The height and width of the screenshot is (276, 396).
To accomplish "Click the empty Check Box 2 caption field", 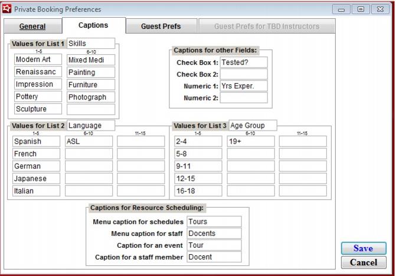I will tap(243, 74).
